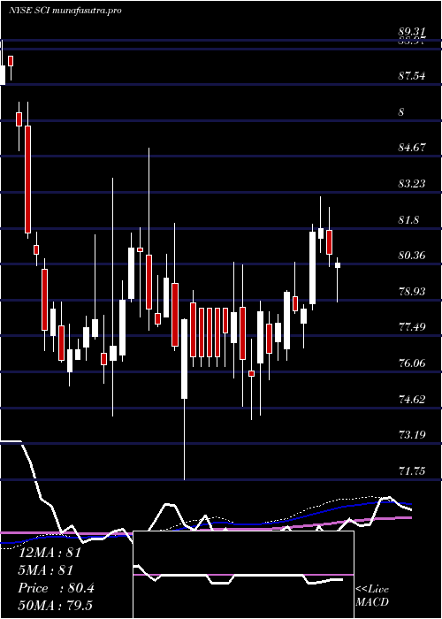Click the 77.49 price axis label
The width and height of the screenshot is (442, 619).
[x=413, y=327]
